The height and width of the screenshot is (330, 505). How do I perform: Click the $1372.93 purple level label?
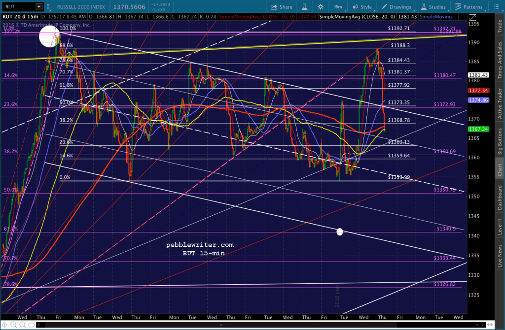coord(444,104)
